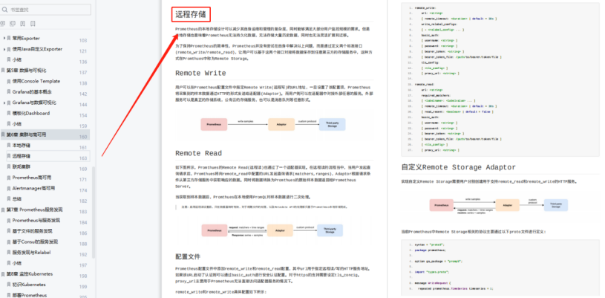Image resolution: width=605 pixels, height=298 pixels.
Task: Expand the Grafana与数据可视化 bookmark node
Action: 4,103
